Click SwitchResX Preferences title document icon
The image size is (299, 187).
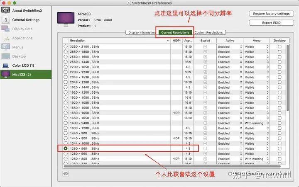pos(129,3)
